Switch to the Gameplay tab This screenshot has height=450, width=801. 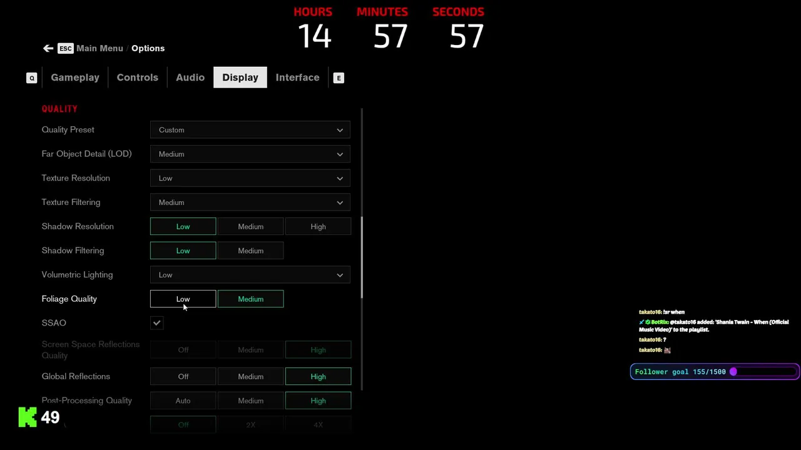[75, 77]
